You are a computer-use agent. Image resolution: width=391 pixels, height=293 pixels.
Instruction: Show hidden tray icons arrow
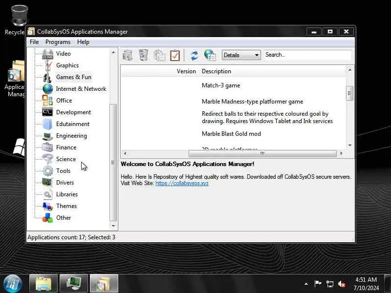[x=306, y=284]
